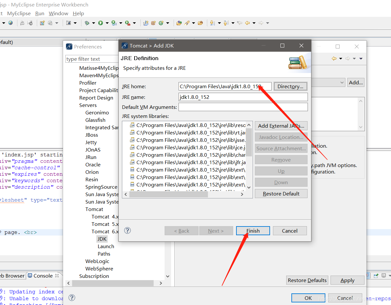Click the yellow Back arrow in main toolbar

coord(247,23)
